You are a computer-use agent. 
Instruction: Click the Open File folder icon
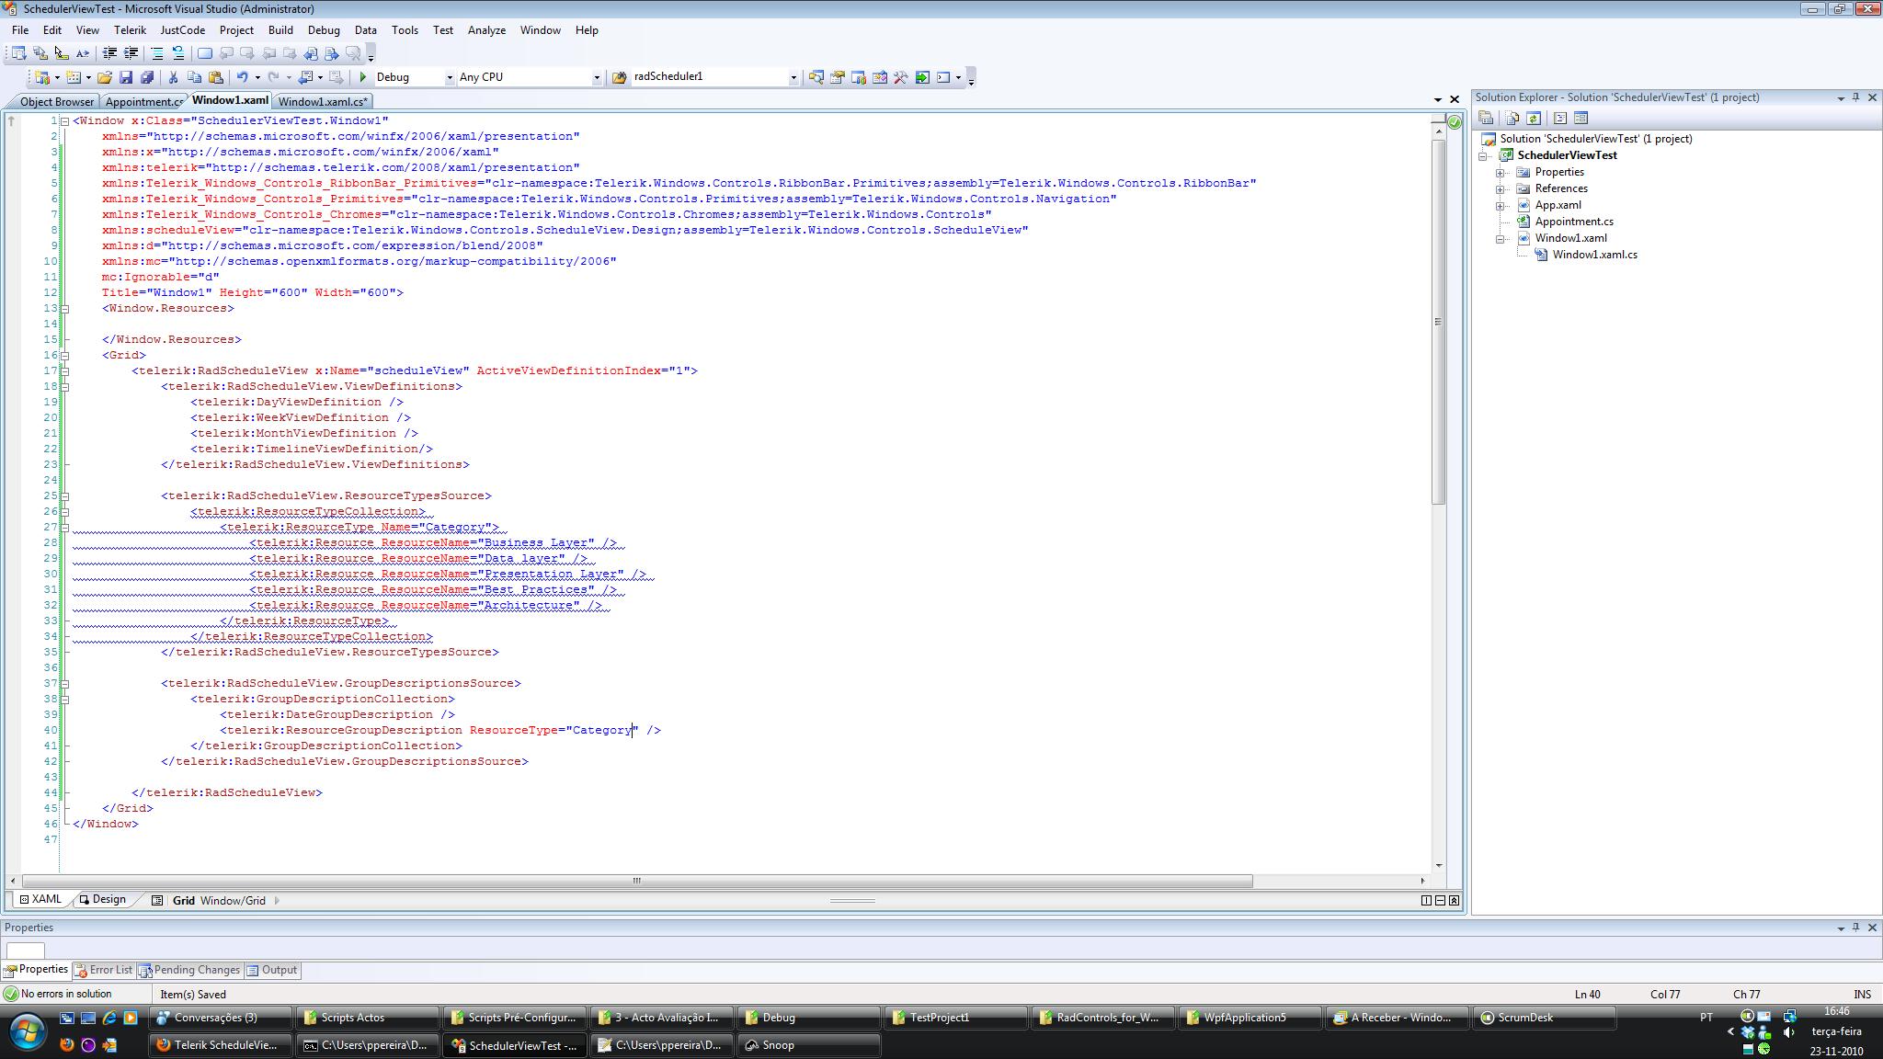[x=105, y=77]
